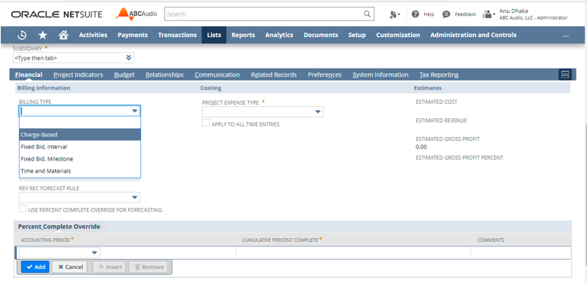Open the Reports menu

244,35
